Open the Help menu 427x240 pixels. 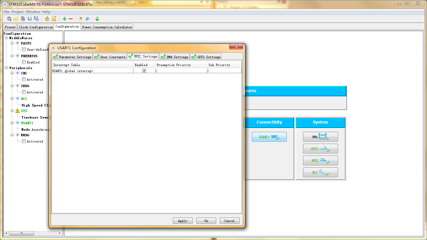click(46, 12)
